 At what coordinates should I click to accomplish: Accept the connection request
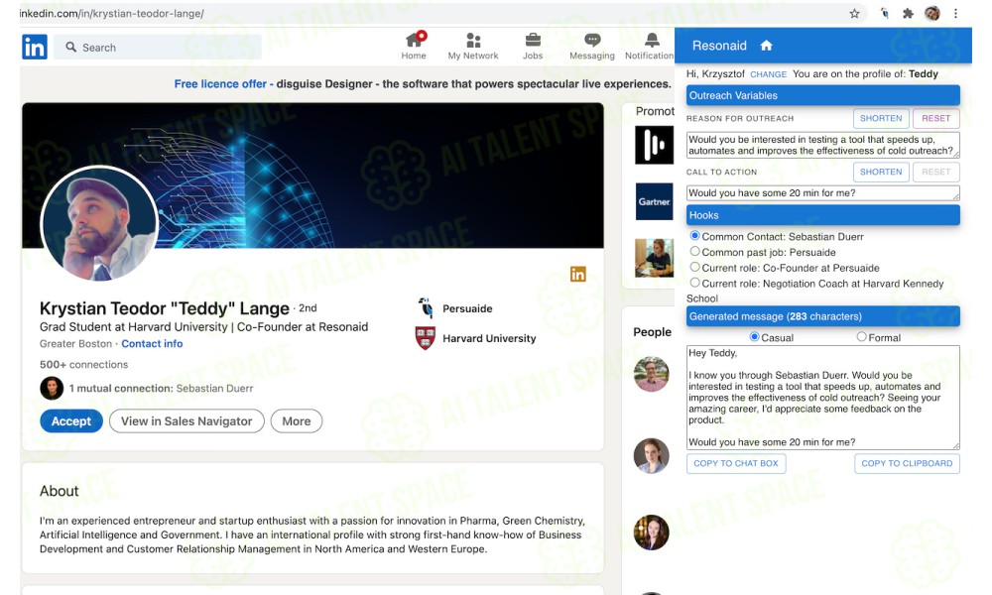[70, 421]
